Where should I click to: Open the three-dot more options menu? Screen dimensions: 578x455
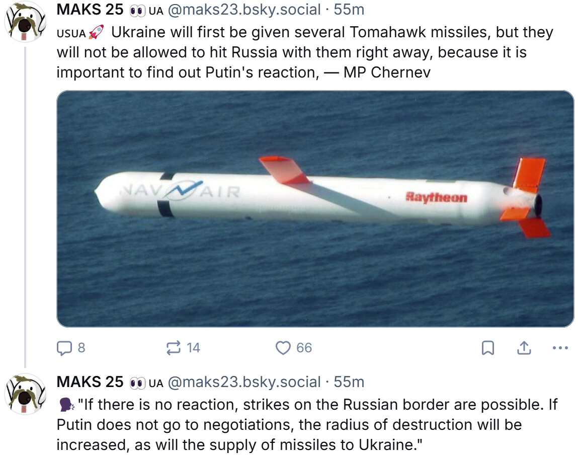coord(560,348)
